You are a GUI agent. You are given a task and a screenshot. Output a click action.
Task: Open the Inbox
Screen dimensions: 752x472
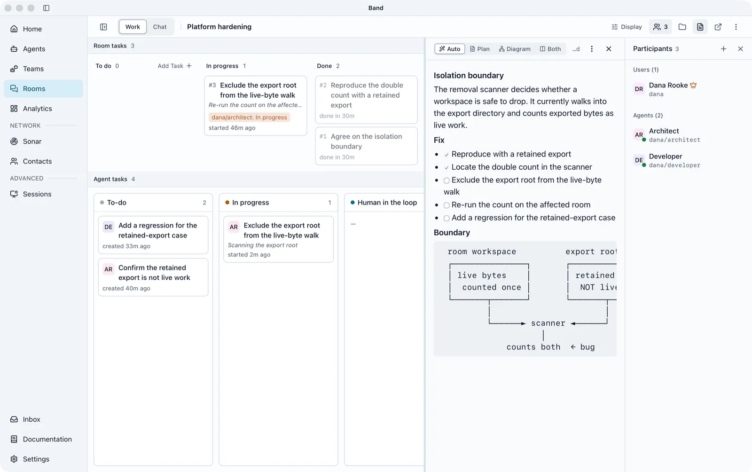click(43, 419)
